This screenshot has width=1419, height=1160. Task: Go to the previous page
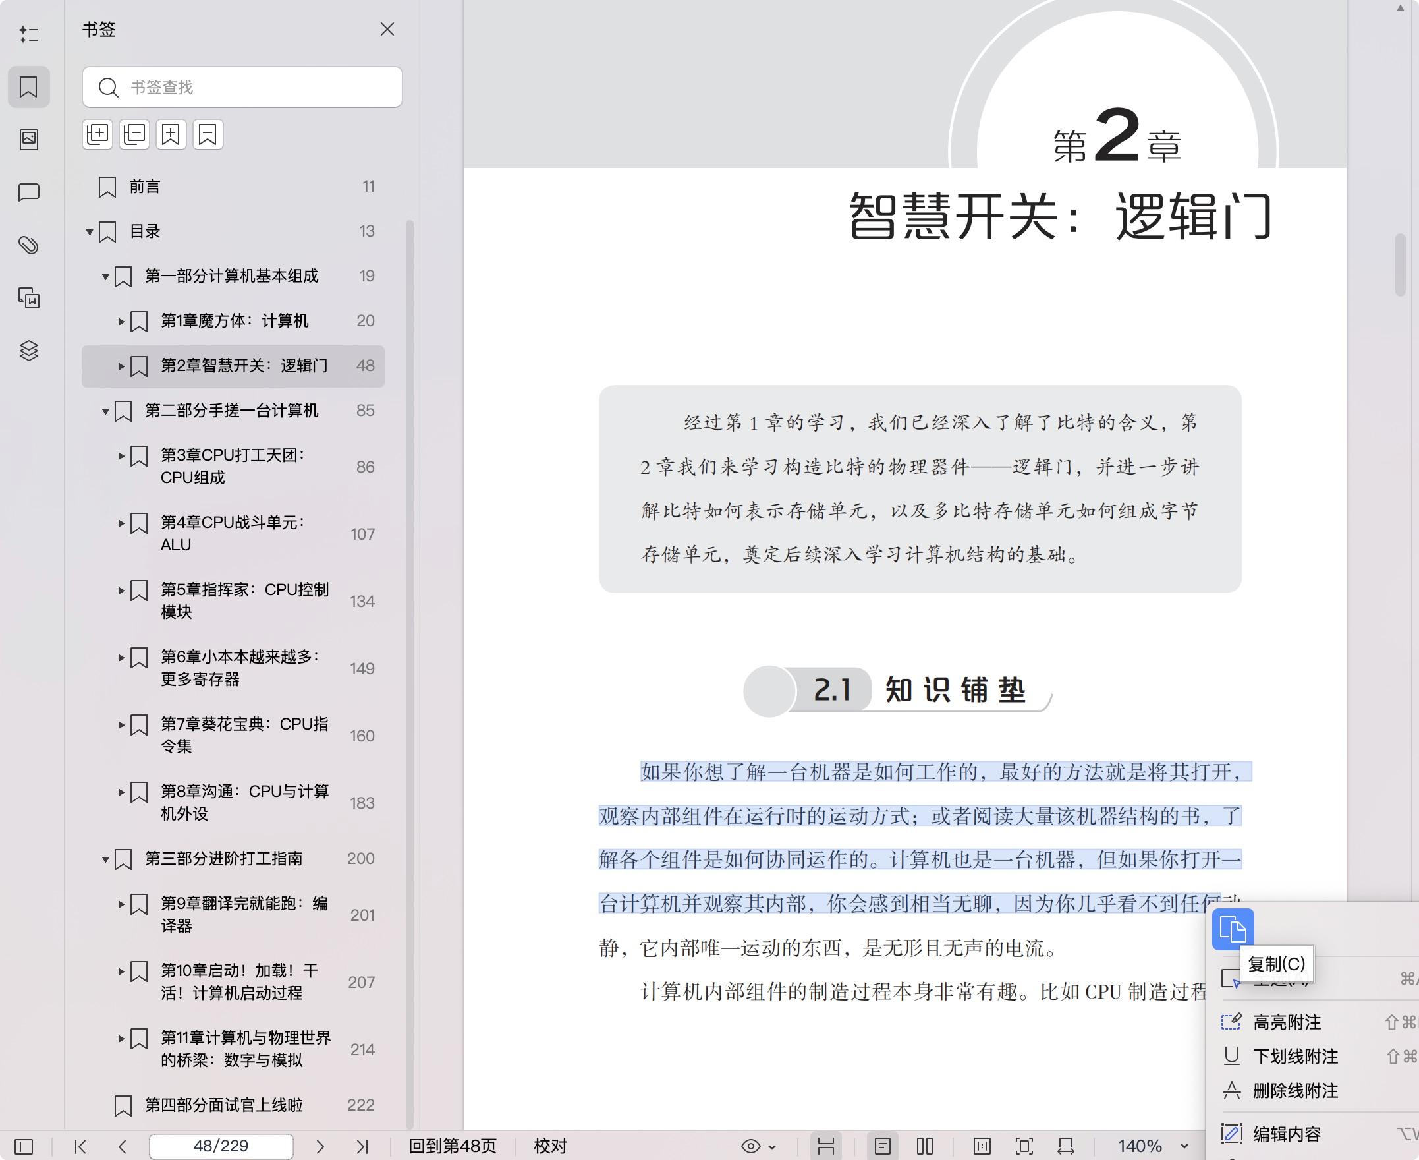[121, 1146]
